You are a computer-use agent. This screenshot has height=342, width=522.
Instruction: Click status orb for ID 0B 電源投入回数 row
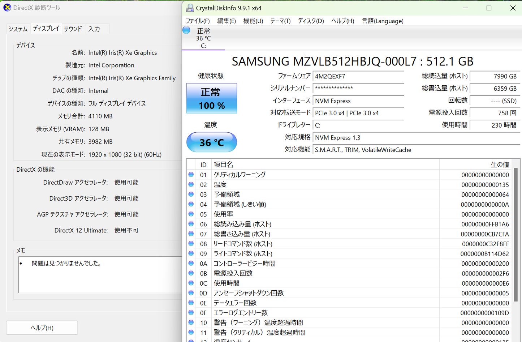pos(191,273)
